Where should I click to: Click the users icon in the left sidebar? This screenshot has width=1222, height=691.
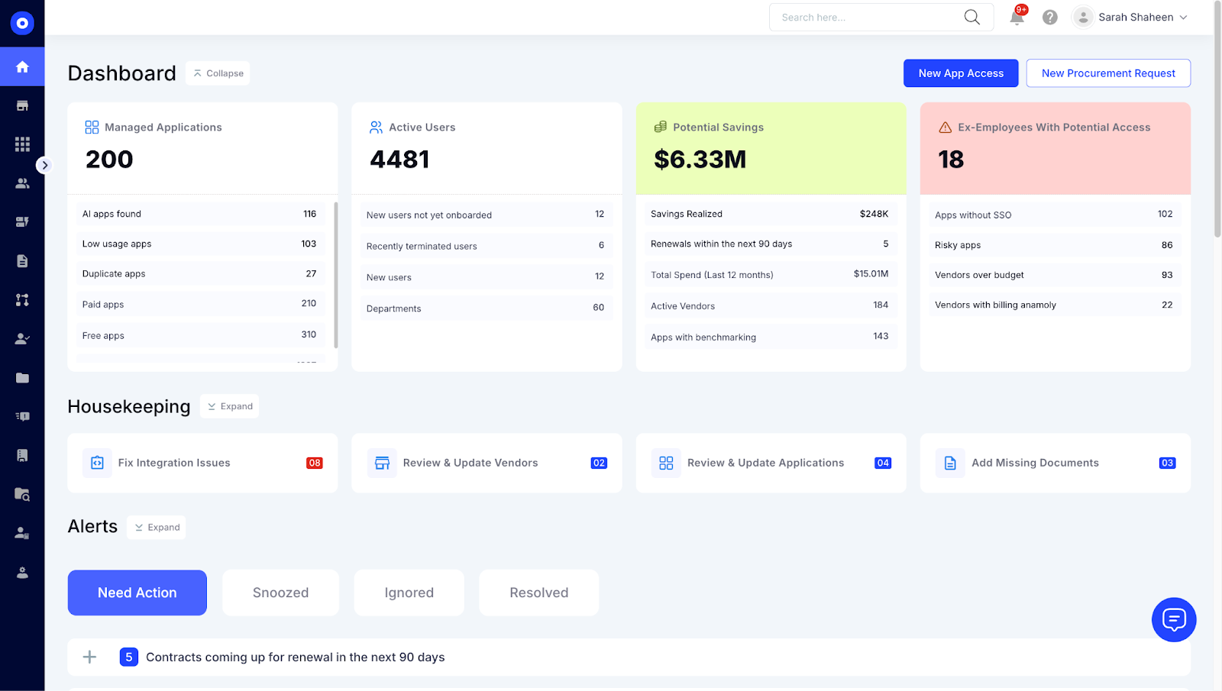pyautogui.click(x=23, y=182)
